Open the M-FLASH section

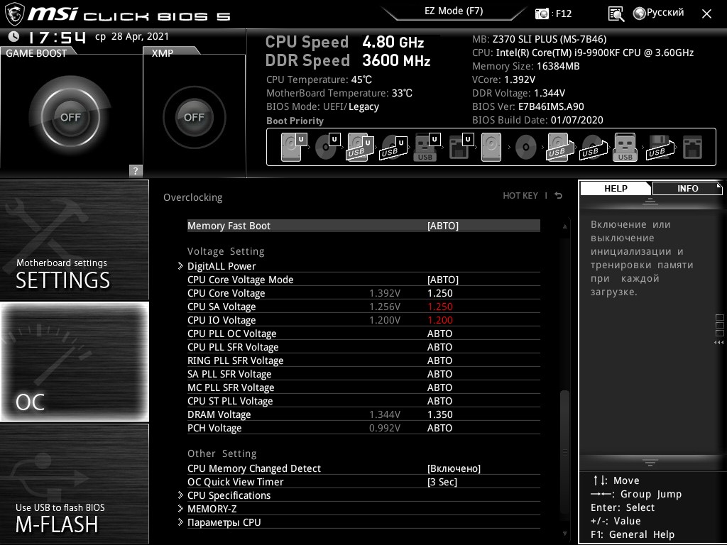coord(75,484)
